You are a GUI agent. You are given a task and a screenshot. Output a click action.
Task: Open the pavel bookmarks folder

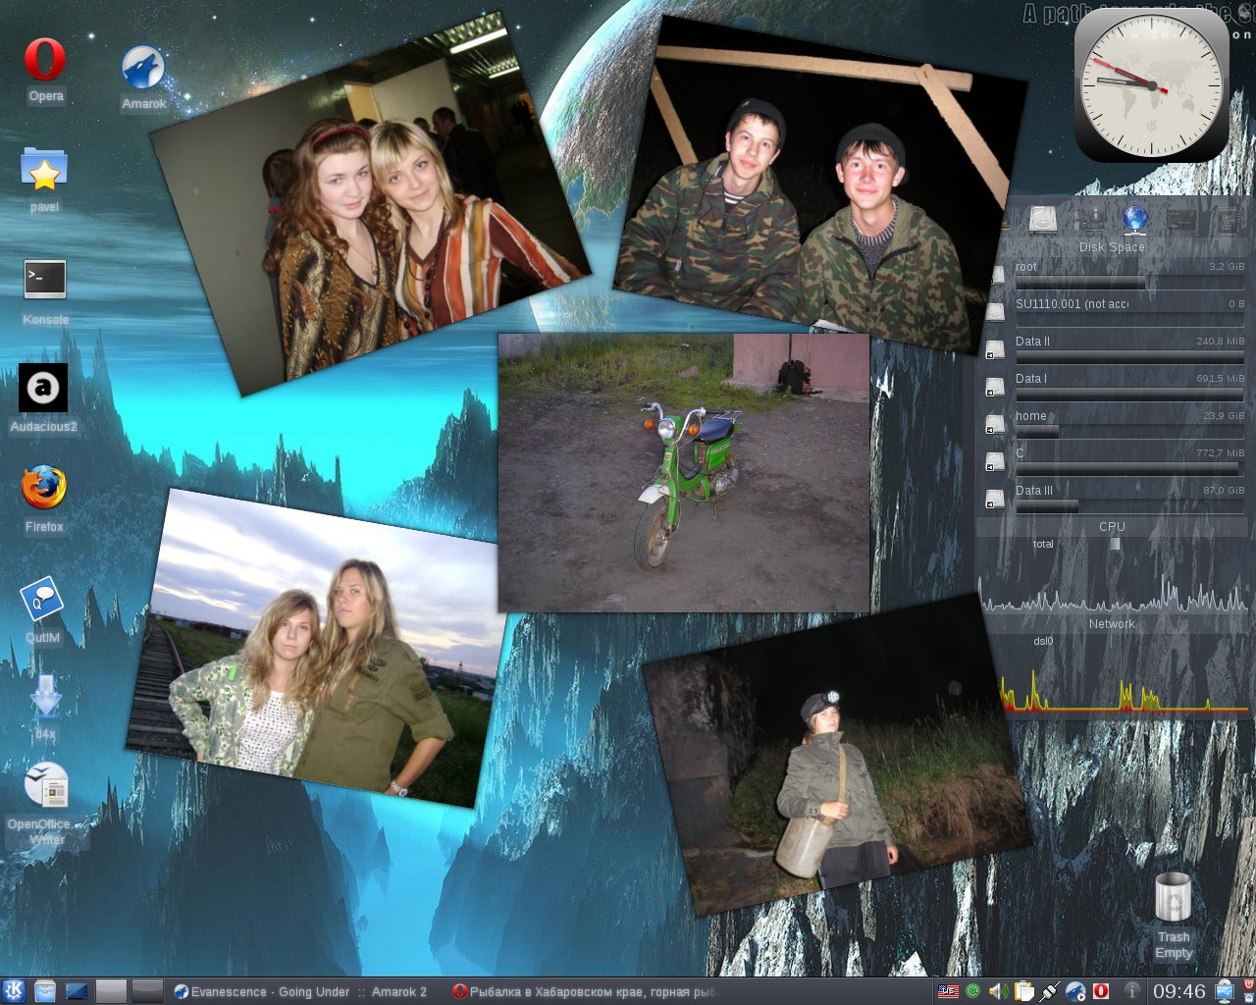44,171
